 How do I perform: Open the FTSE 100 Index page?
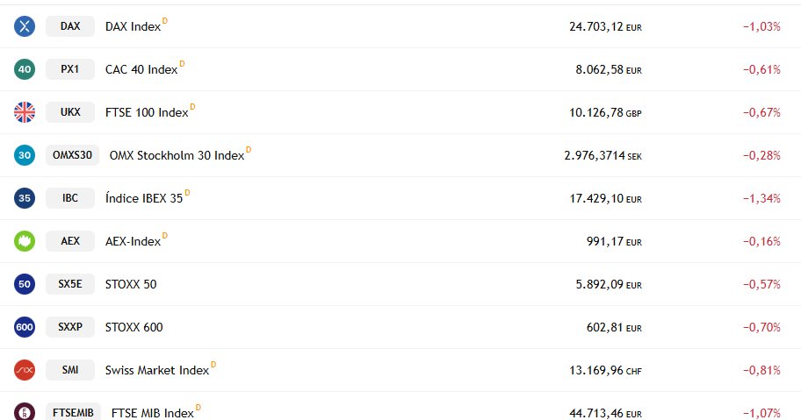(146, 112)
